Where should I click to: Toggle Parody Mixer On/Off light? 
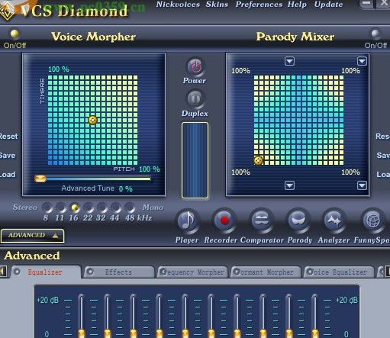pyautogui.click(x=375, y=34)
